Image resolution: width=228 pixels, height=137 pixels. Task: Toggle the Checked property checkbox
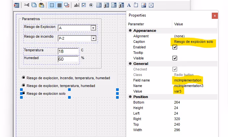pos(175,69)
